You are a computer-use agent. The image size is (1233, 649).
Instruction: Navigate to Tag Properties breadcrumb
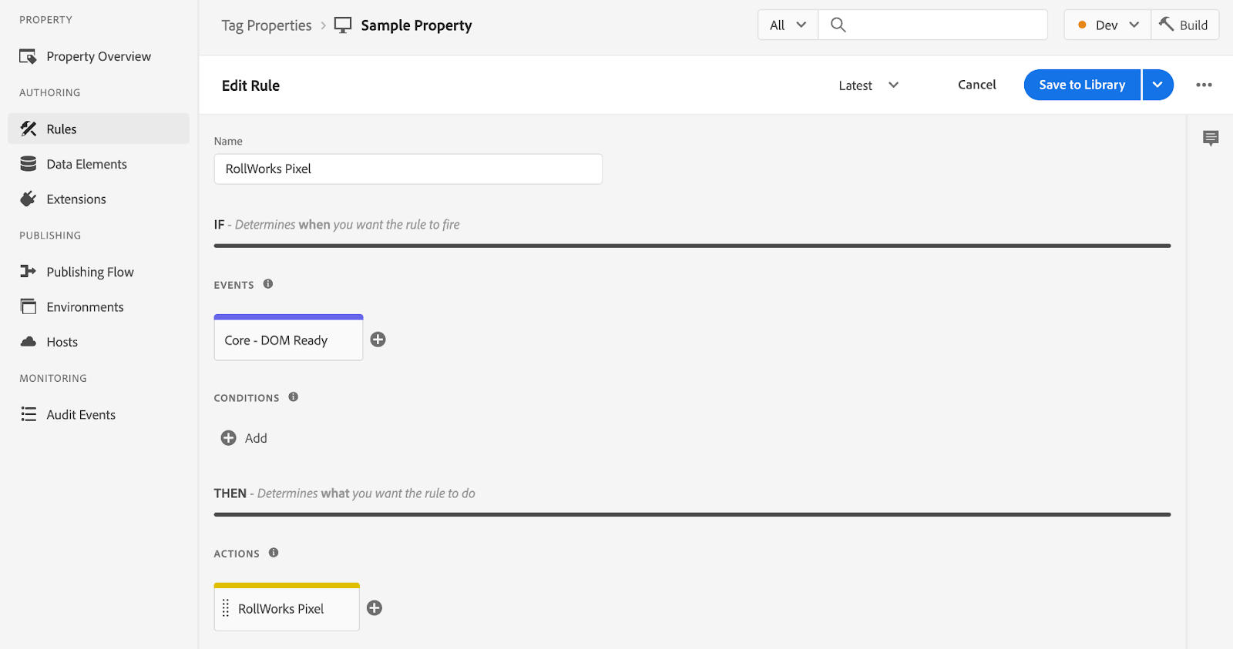pos(267,25)
